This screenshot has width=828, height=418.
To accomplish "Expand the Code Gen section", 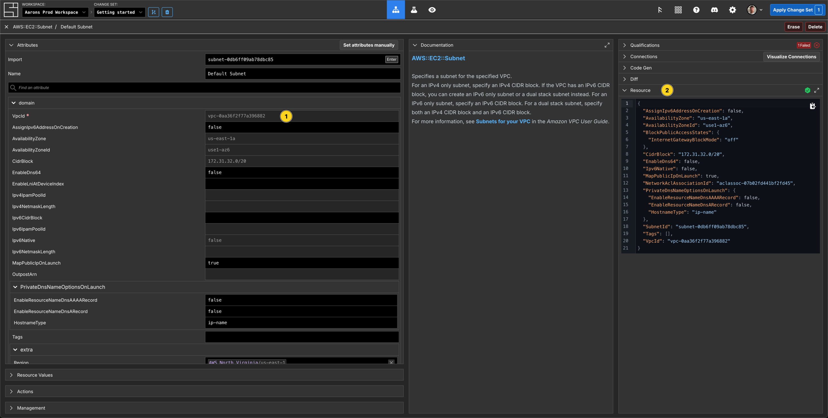I will (x=625, y=68).
